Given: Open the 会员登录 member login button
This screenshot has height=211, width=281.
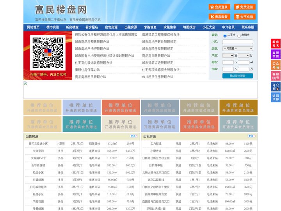Looking at the screenshot, I should 219,7.
